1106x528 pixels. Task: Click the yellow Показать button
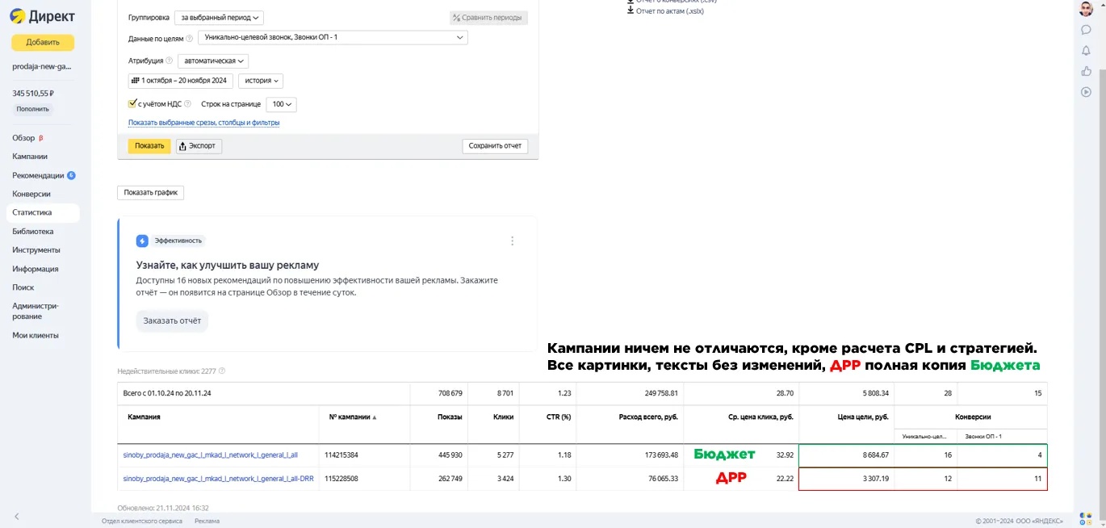149,146
